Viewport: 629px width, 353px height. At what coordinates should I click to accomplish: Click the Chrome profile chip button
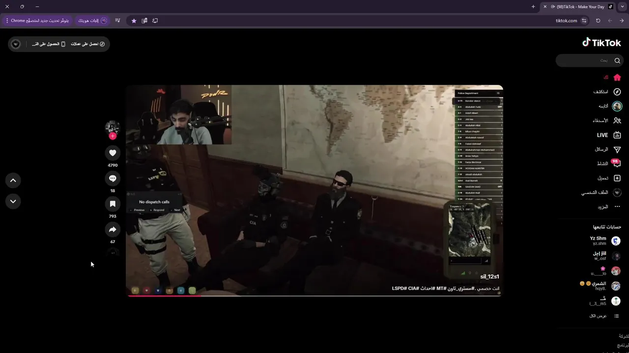pyautogui.click(x=92, y=21)
